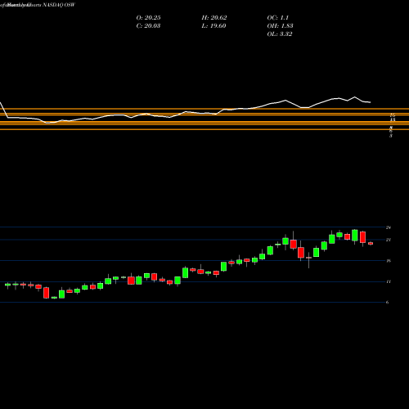The width and height of the screenshot is (409, 409).
Task: Click the 'OL: 3.32' reading
Action: click(280, 34)
